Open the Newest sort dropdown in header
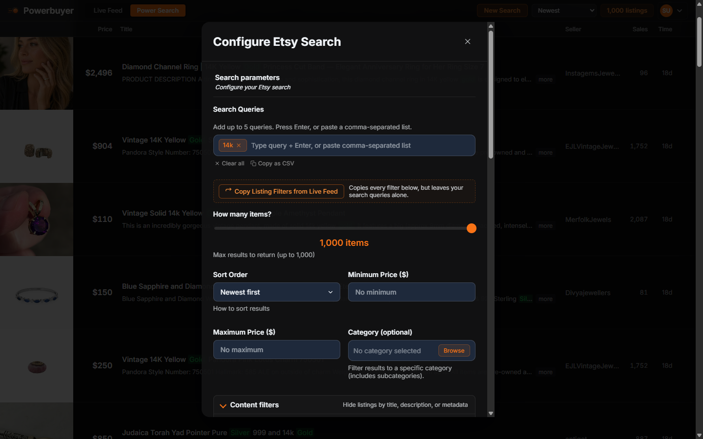The height and width of the screenshot is (439, 703). (565, 10)
